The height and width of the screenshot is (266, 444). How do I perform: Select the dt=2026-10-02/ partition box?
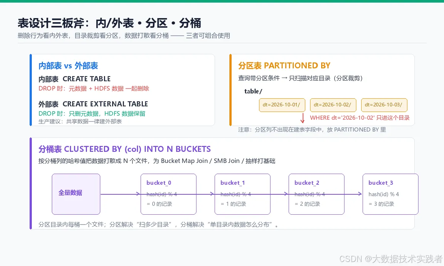point(333,105)
